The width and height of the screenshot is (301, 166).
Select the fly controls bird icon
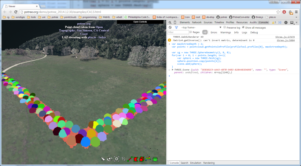(x=102, y=159)
